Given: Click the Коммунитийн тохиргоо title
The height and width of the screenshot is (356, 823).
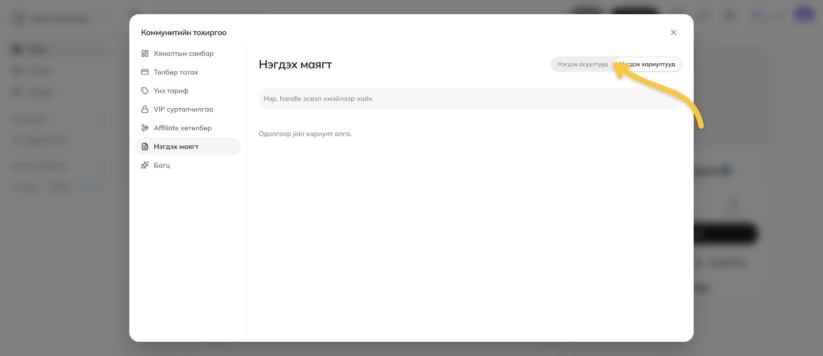Looking at the screenshot, I should click(184, 32).
